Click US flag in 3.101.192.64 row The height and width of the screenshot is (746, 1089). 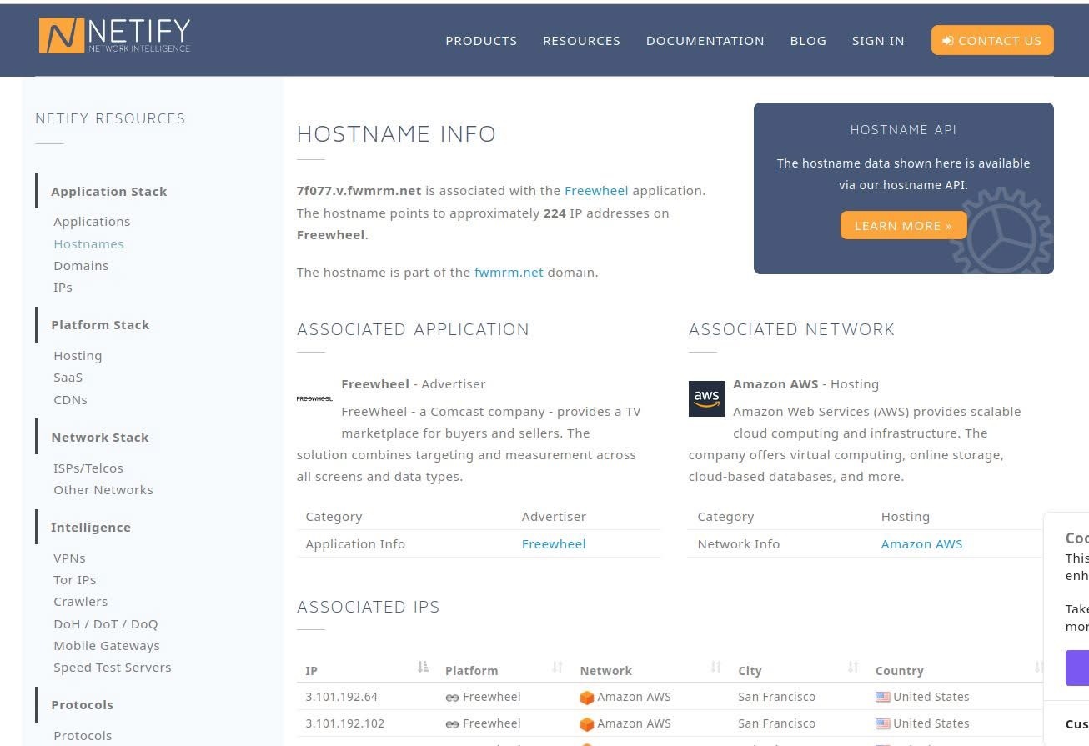click(x=882, y=697)
